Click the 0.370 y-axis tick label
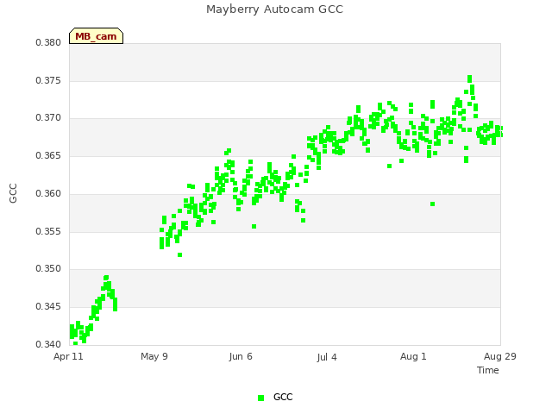 pos(48,117)
